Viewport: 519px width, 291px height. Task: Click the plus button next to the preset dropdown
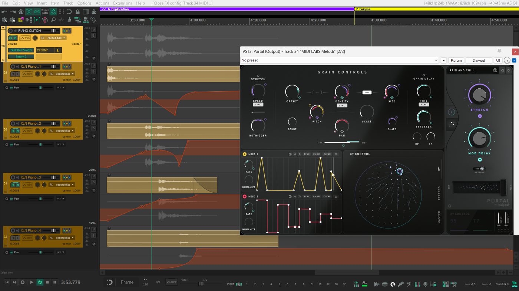coord(443,60)
